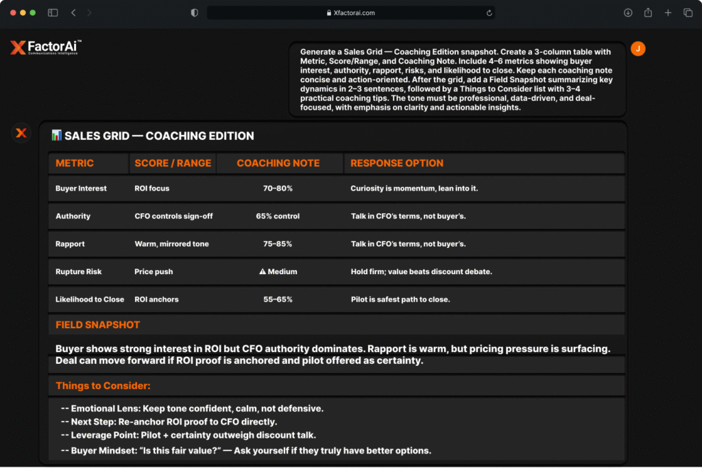Click the forward navigation arrow

[x=89, y=13]
